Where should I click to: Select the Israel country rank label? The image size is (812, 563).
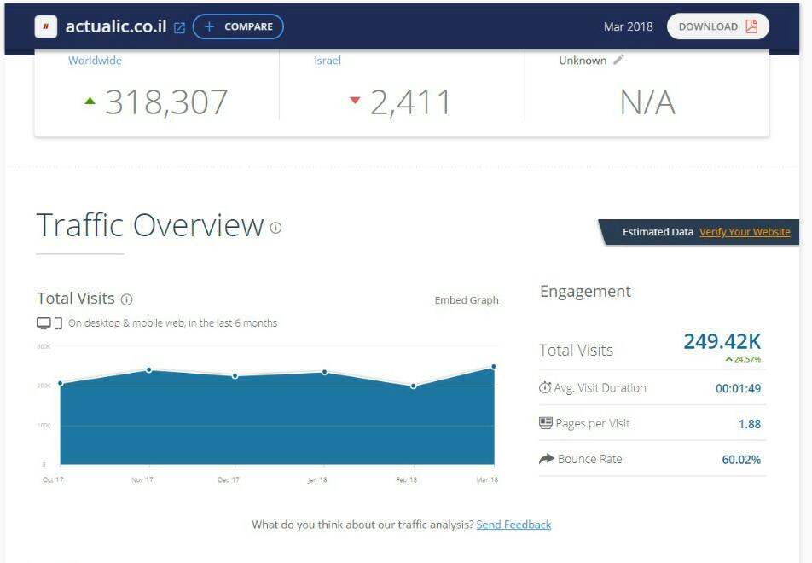pyautogui.click(x=328, y=61)
